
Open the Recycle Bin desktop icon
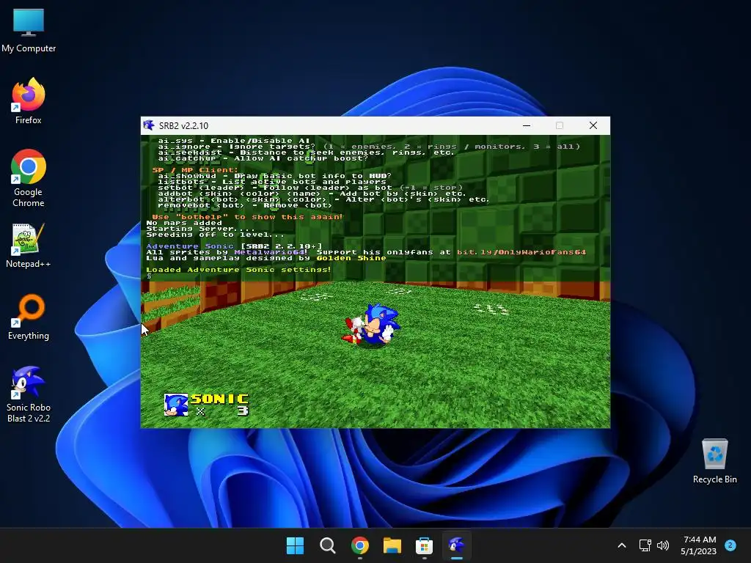coord(714,462)
